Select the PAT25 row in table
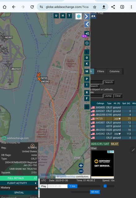The image size is (136, 198). [x=113, y=119]
